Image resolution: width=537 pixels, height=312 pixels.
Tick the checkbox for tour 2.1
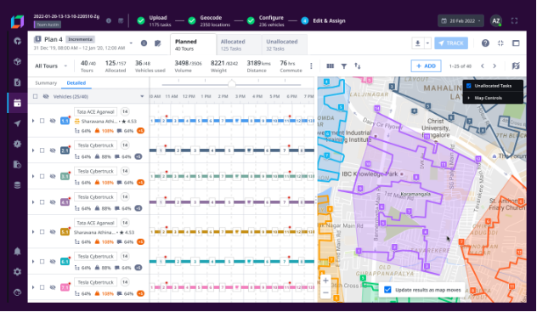[42, 150]
